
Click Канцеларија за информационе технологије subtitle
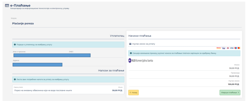pyautogui.click(x=39, y=8)
